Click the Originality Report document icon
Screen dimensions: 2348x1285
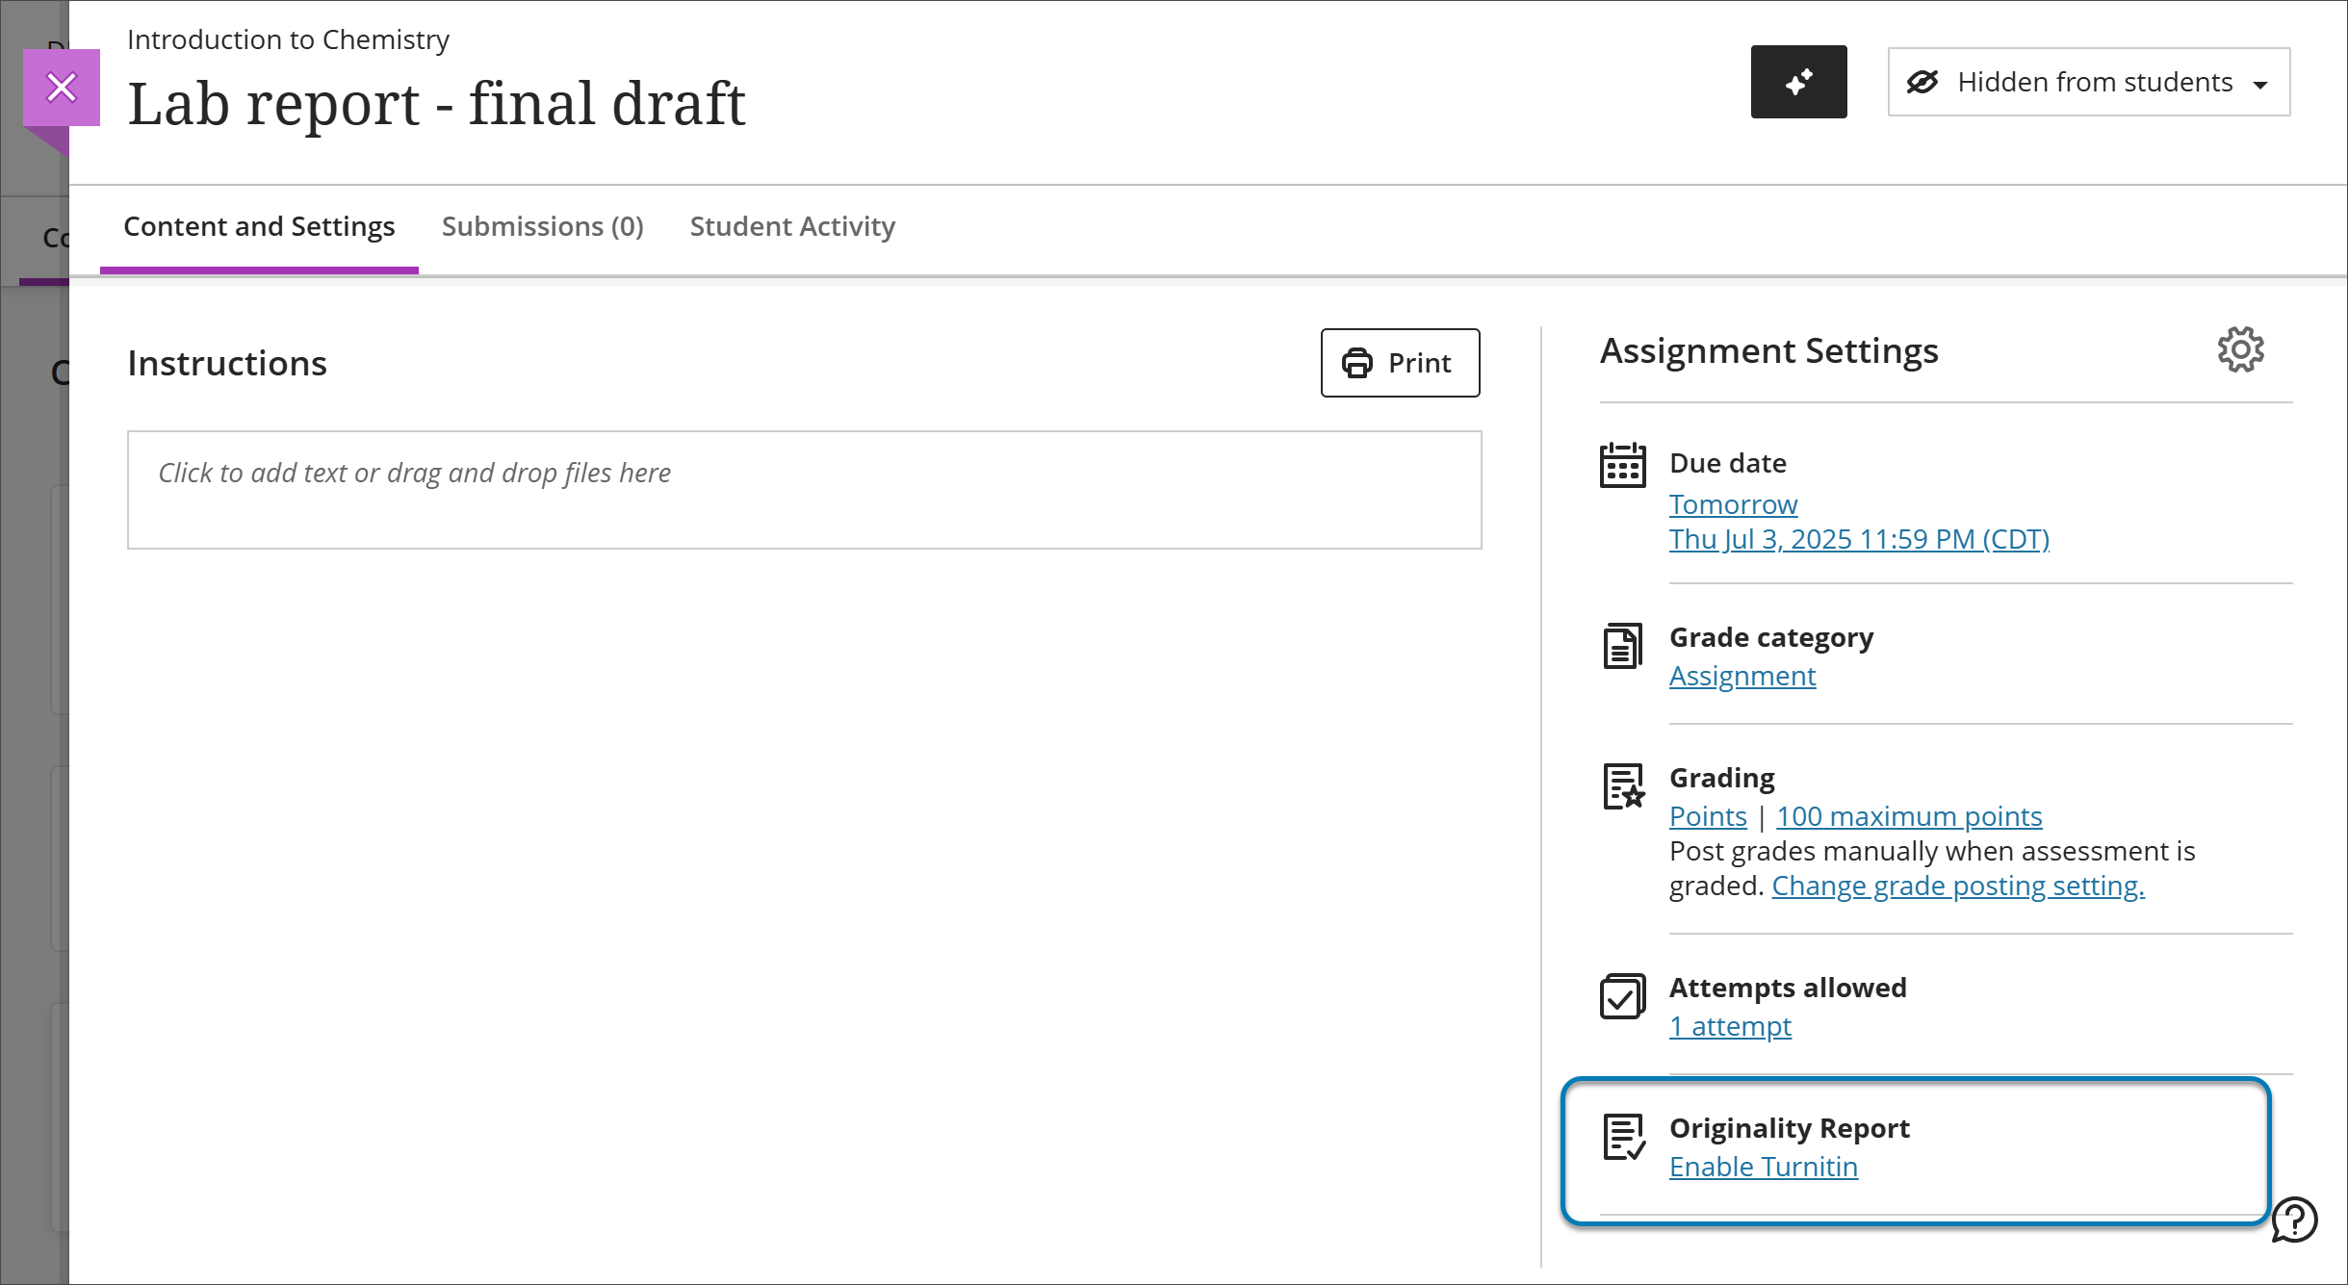1623,1139
